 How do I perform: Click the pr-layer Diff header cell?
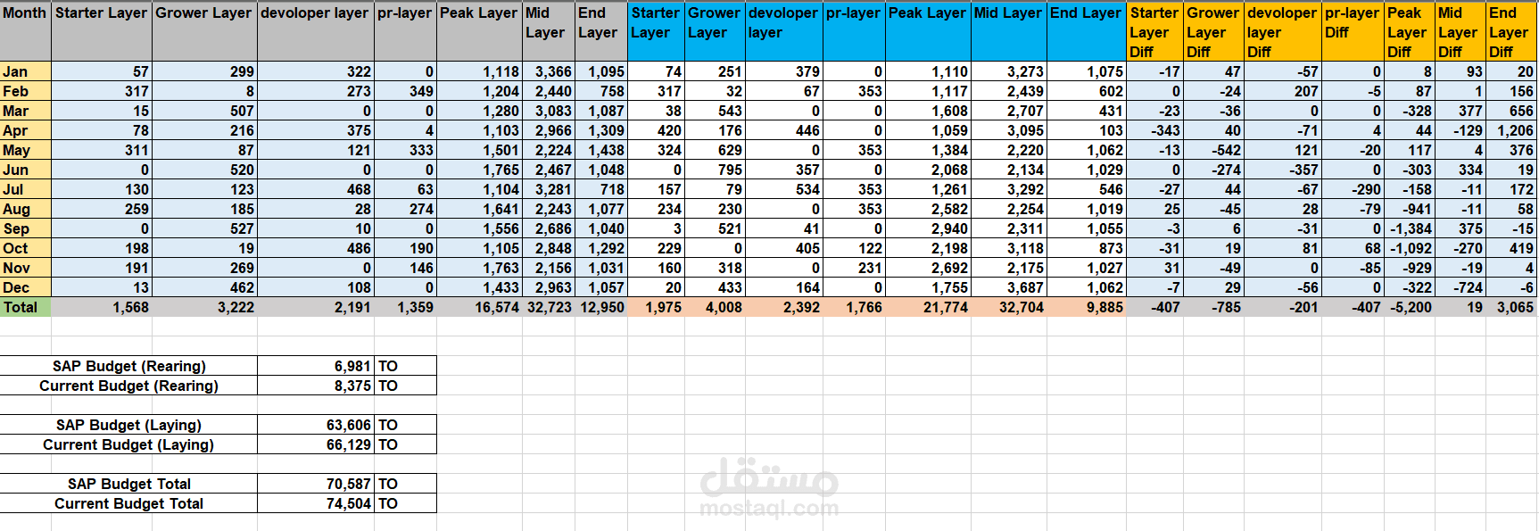pyautogui.click(x=1353, y=32)
